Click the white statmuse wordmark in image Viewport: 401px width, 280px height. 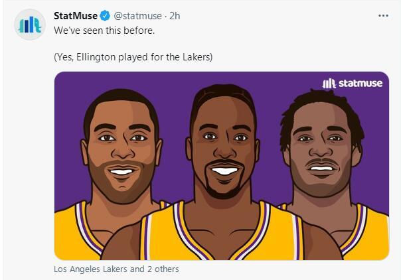click(361, 84)
